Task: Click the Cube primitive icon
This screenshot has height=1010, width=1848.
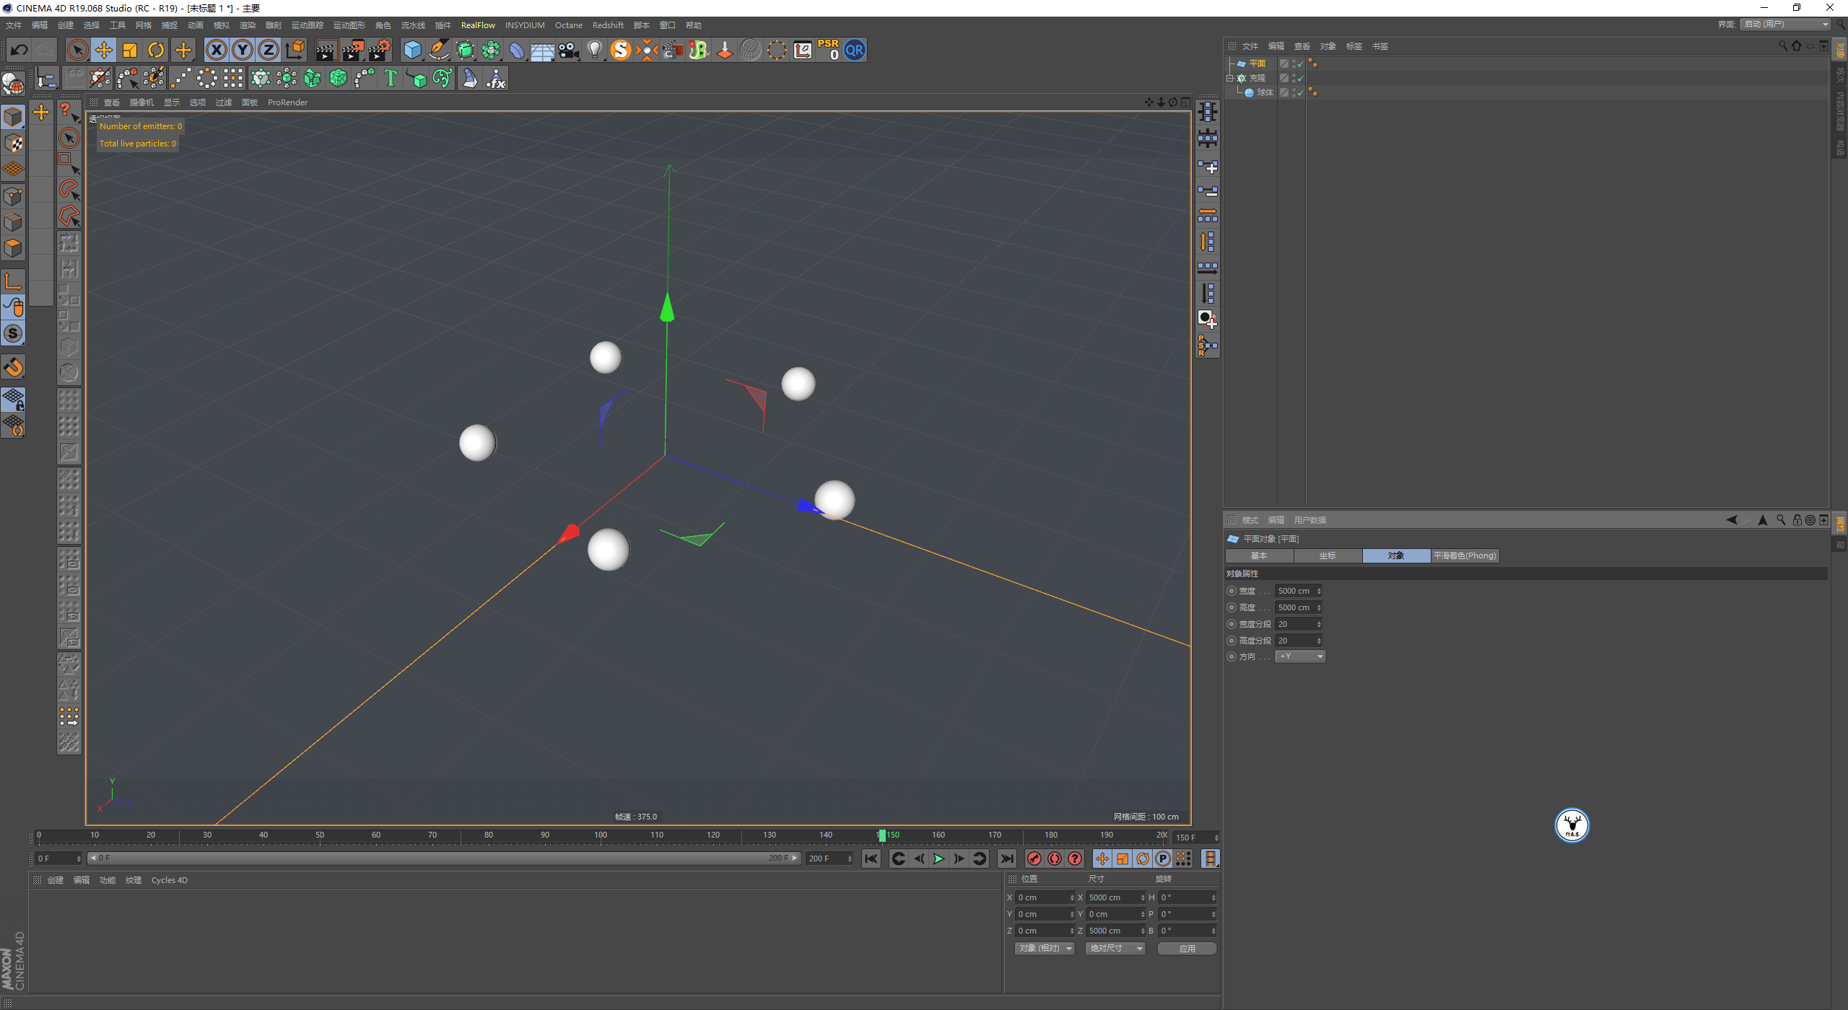Action: click(x=412, y=50)
